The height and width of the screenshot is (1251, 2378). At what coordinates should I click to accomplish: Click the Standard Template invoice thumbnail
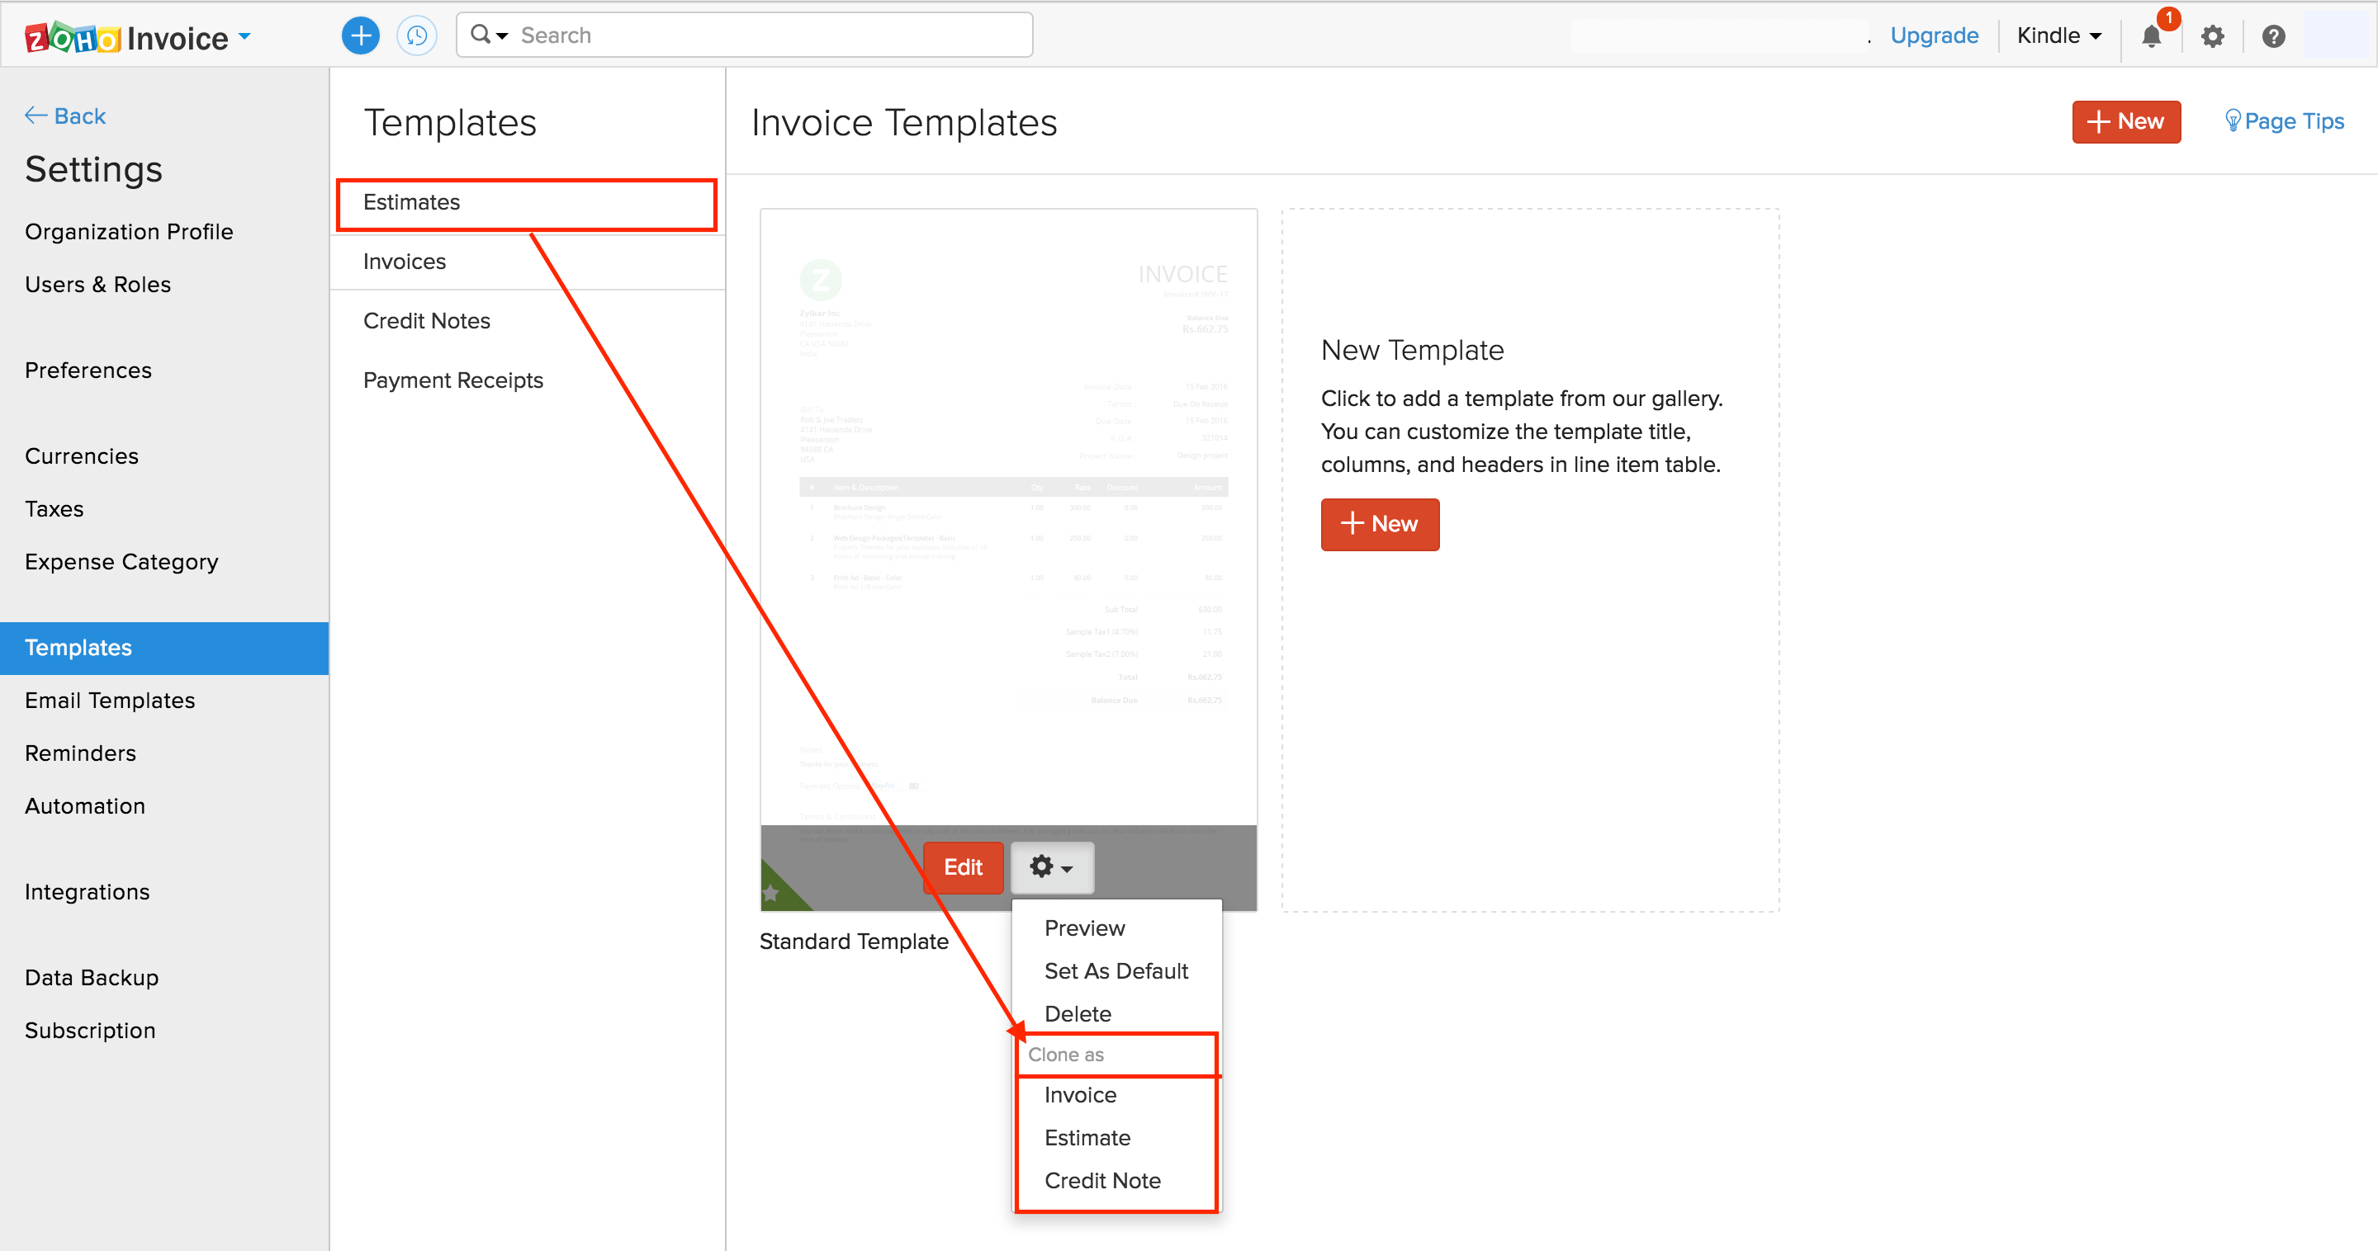click(1008, 517)
